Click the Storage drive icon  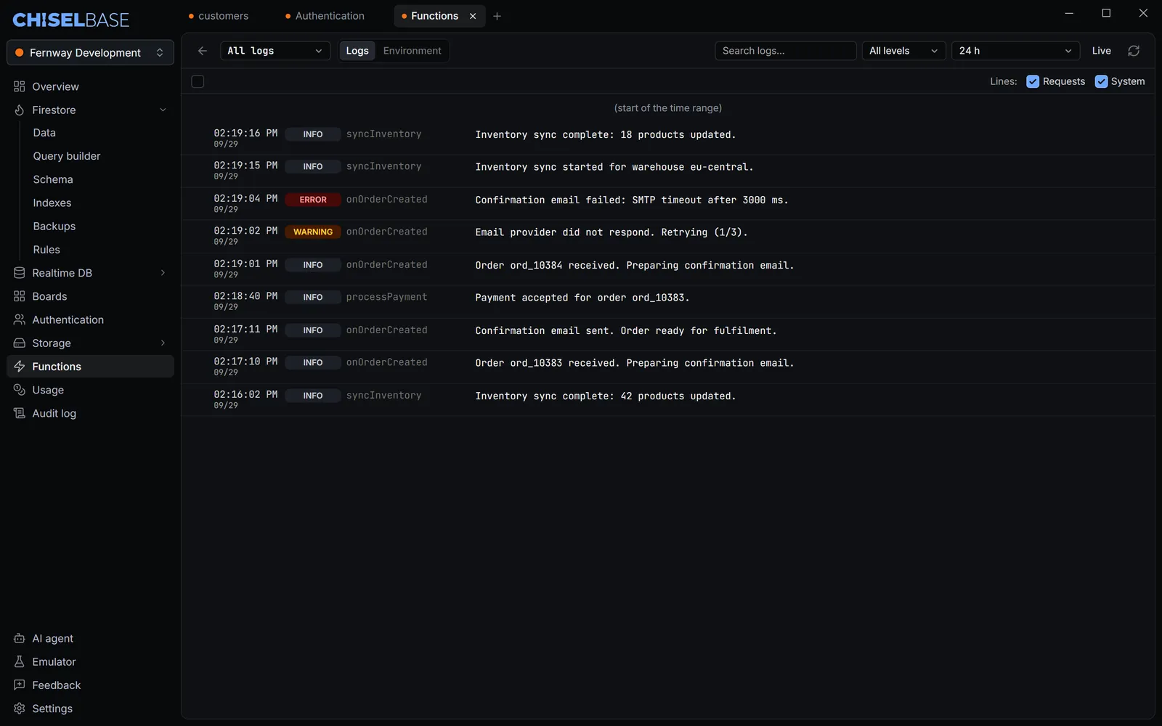[x=20, y=343]
